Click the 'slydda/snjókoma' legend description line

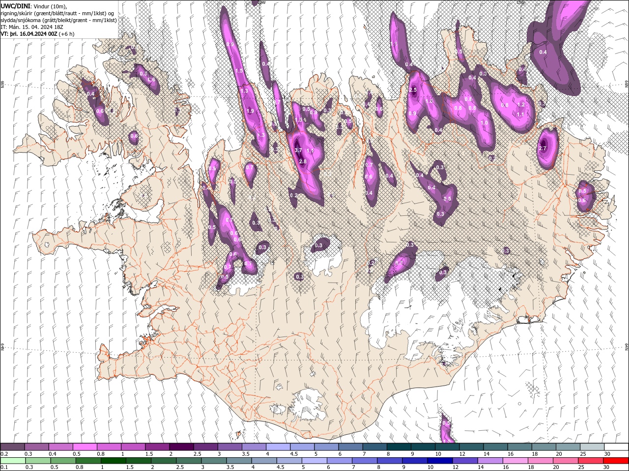pyautogui.click(x=58, y=20)
